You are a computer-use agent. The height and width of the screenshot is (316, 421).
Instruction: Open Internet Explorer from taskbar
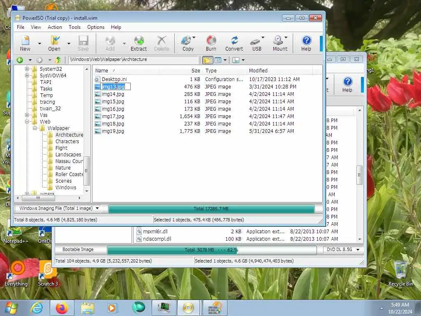click(x=37, y=307)
